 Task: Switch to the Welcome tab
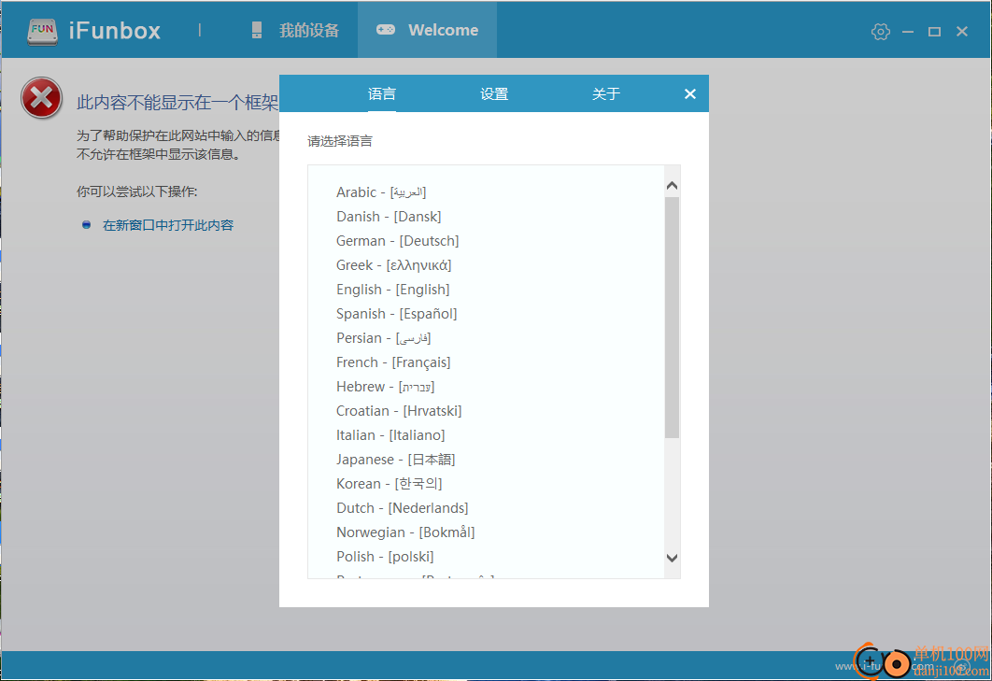coord(428,30)
